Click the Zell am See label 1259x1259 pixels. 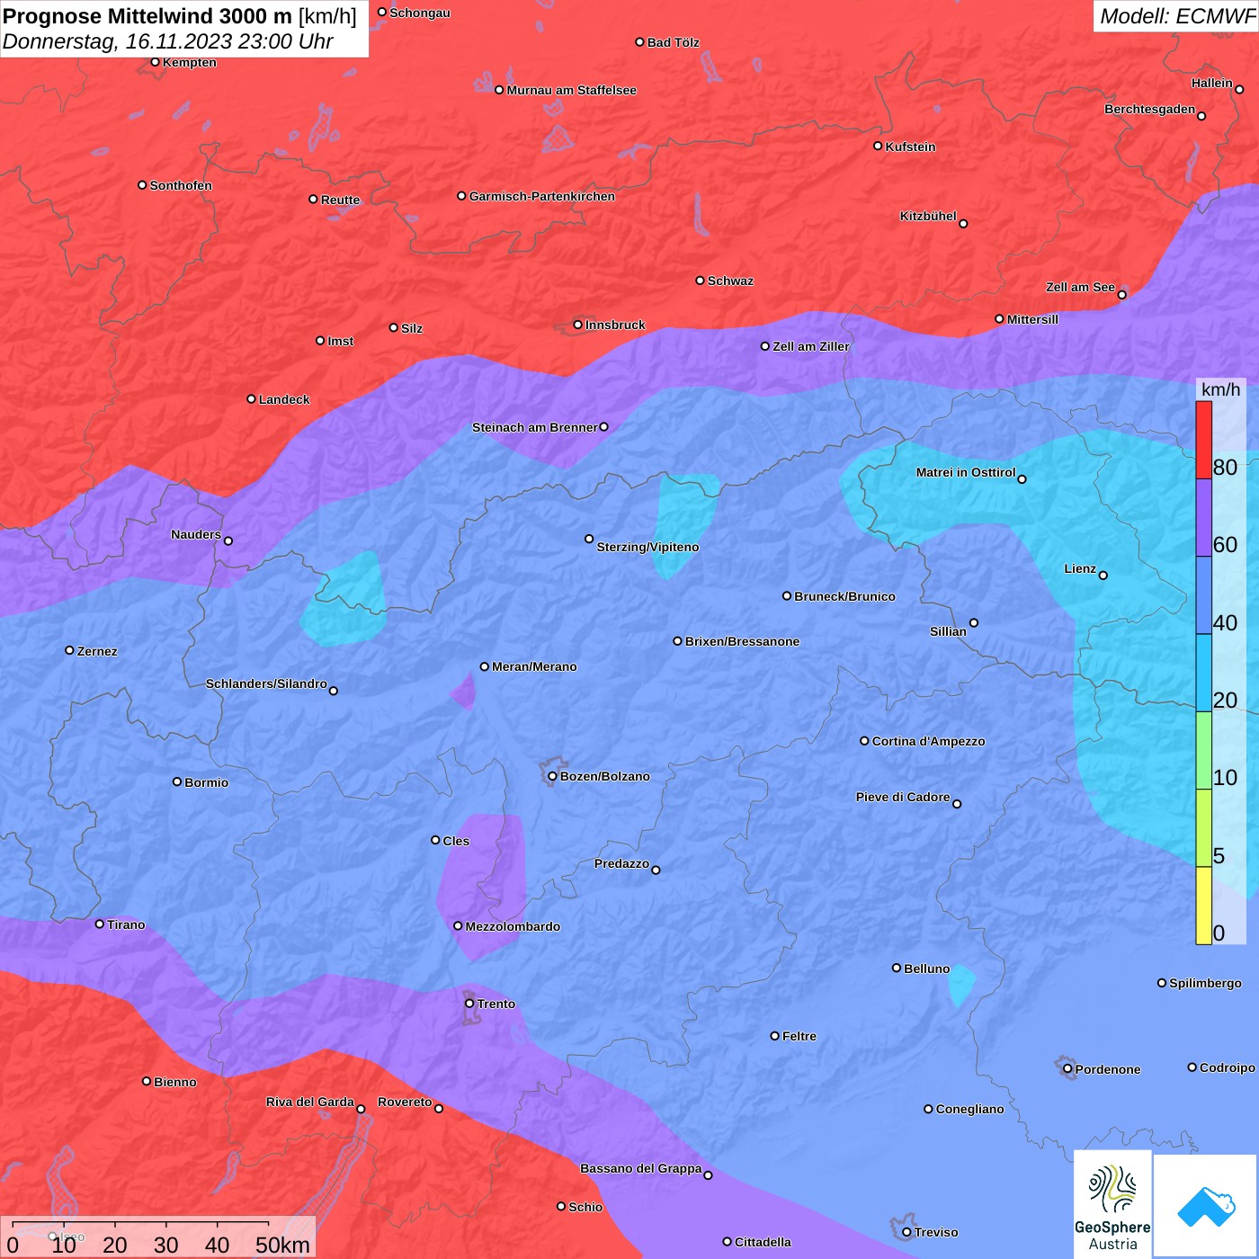(1080, 287)
